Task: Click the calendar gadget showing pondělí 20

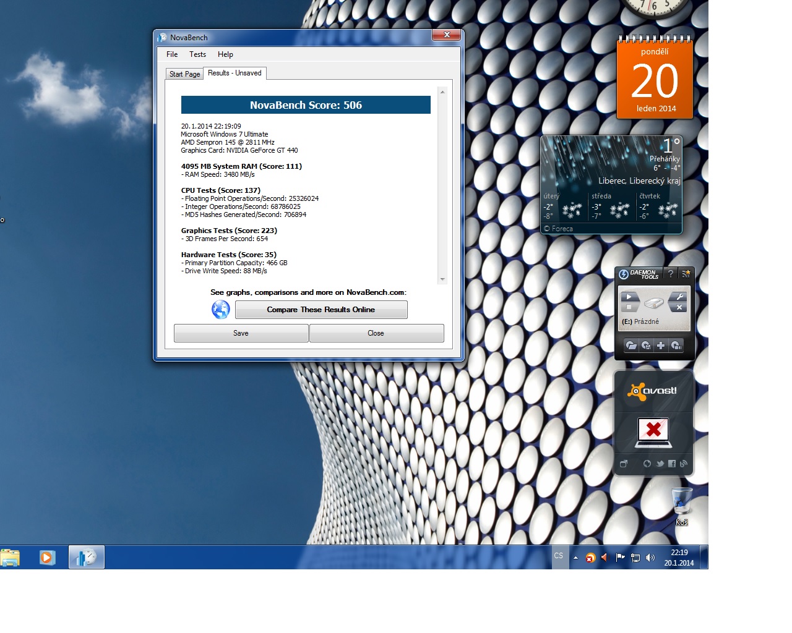Action: 655,78
